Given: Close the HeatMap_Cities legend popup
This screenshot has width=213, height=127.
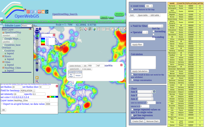Looking at the screenshot, I should [x=54, y=35].
